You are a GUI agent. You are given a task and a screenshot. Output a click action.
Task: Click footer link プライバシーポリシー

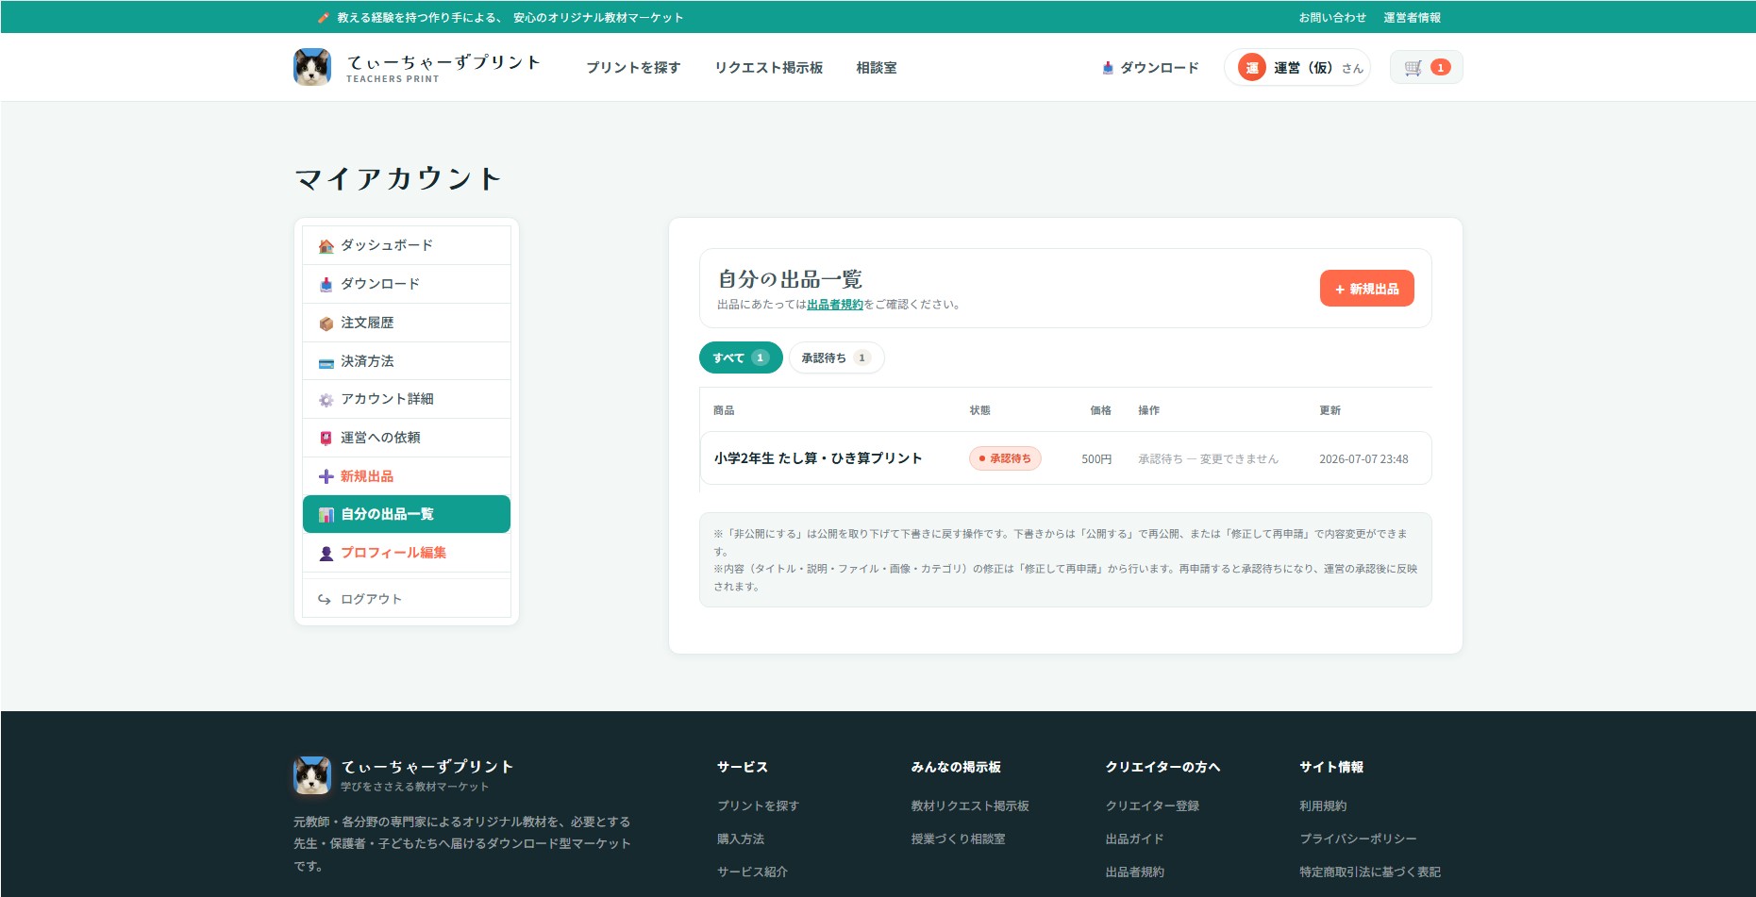pyautogui.click(x=1358, y=839)
